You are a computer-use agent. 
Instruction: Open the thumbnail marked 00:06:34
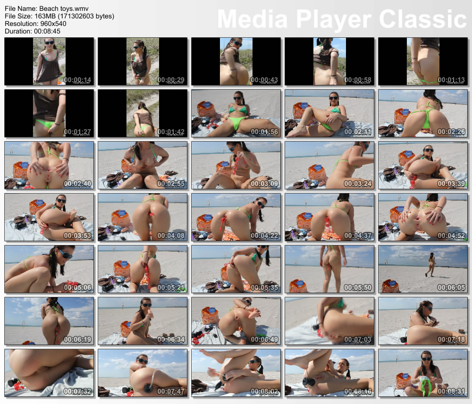pos(143,321)
